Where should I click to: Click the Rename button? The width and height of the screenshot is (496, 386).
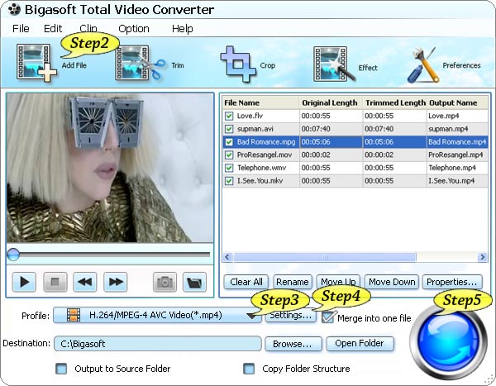[x=293, y=282]
